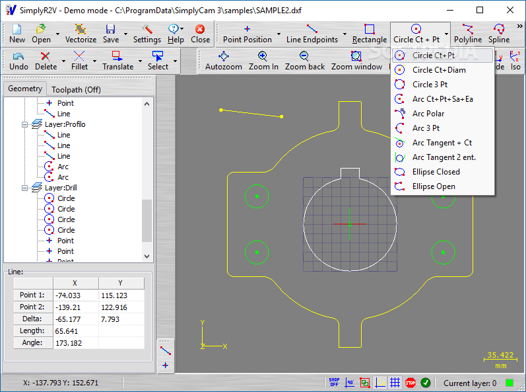Open a file with the Open icon
The height and width of the screenshot is (392, 526).
41,34
